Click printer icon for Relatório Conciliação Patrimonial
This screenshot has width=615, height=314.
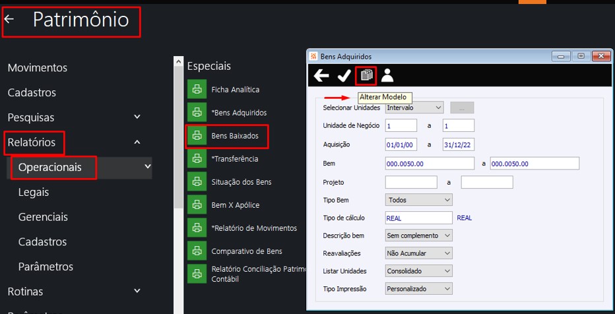tap(197, 274)
